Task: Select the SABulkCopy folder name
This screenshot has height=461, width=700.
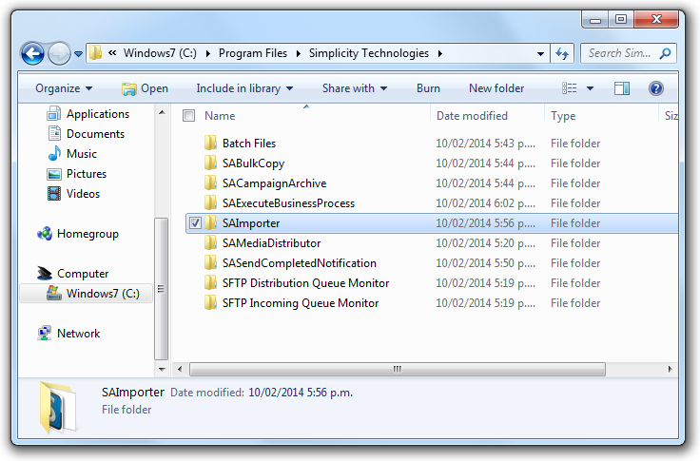Action: [253, 163]
